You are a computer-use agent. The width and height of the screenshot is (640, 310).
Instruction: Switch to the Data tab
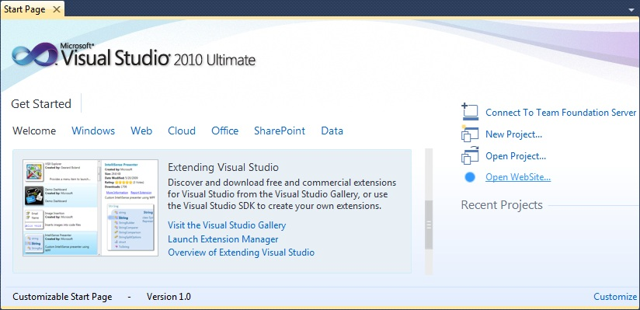(x=332, y=131)
